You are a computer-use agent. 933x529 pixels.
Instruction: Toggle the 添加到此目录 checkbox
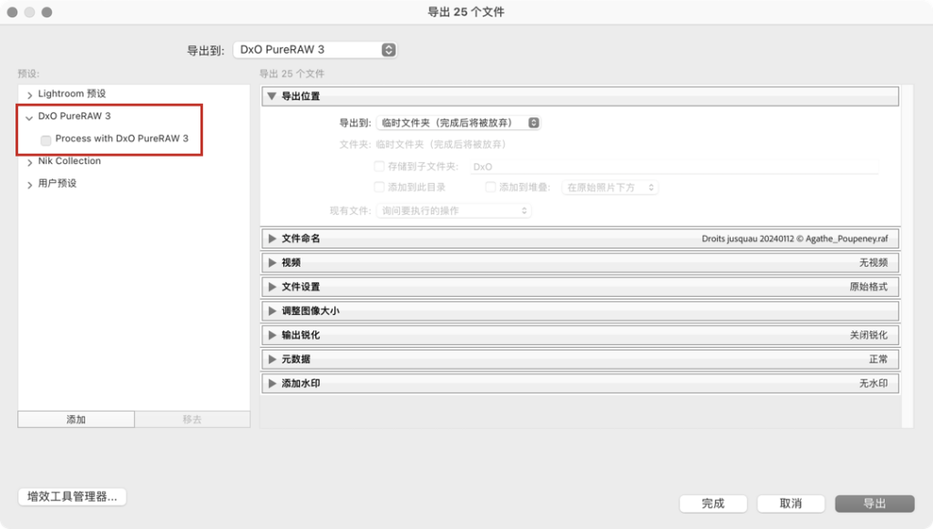click(x=379, y=188)
